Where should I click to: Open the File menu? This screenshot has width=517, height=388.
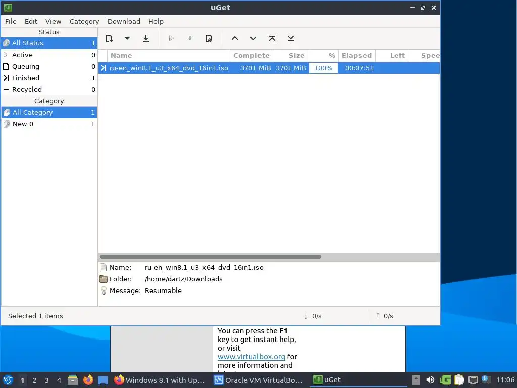[x=11, y=21]
